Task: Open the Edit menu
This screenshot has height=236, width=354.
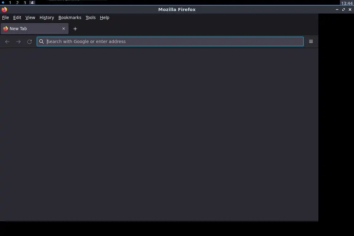Action: [17, 18]
